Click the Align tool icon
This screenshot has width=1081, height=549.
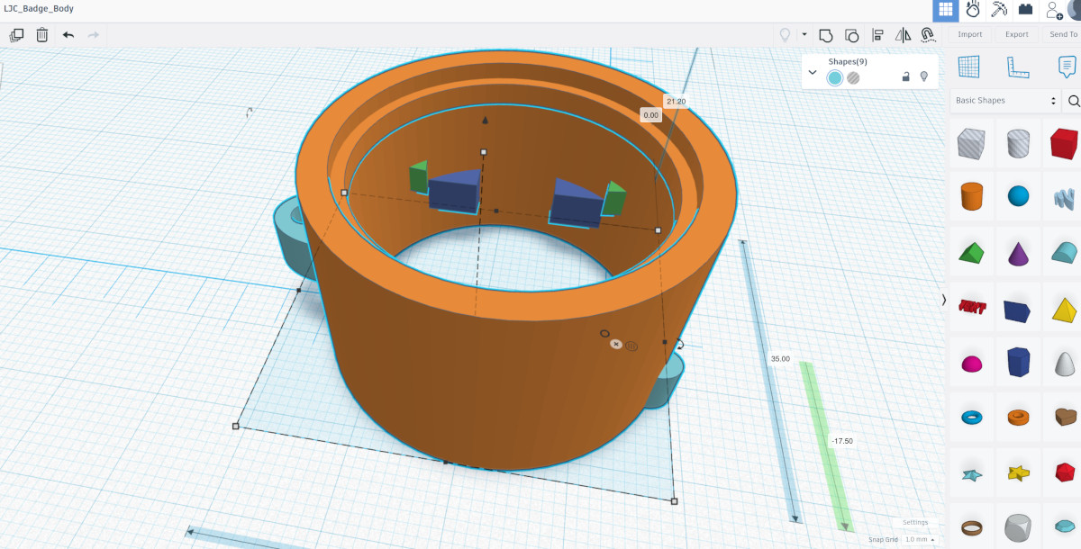[877, 35]
